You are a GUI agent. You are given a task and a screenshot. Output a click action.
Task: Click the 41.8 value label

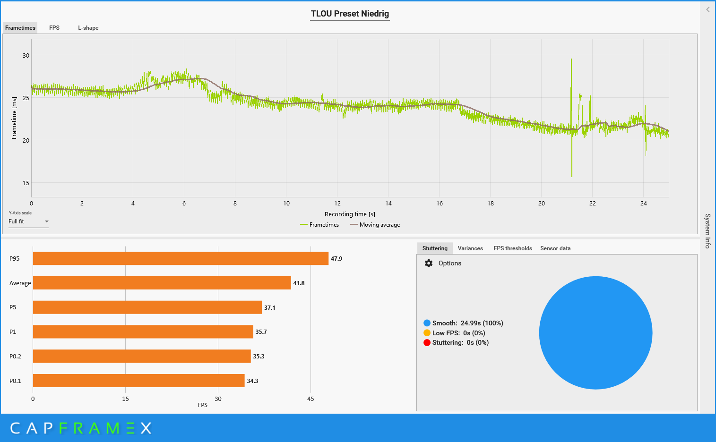(299, 283)
